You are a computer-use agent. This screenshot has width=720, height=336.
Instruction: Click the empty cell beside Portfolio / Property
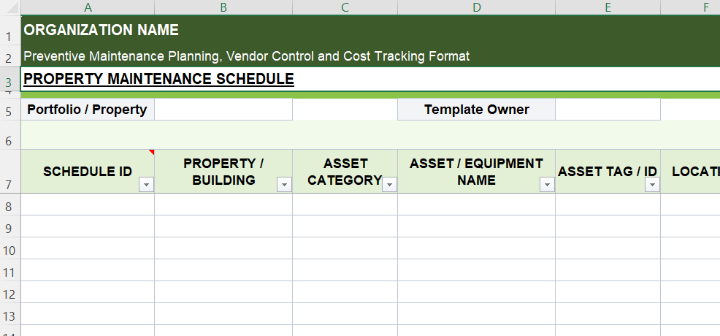coord(223,110)
